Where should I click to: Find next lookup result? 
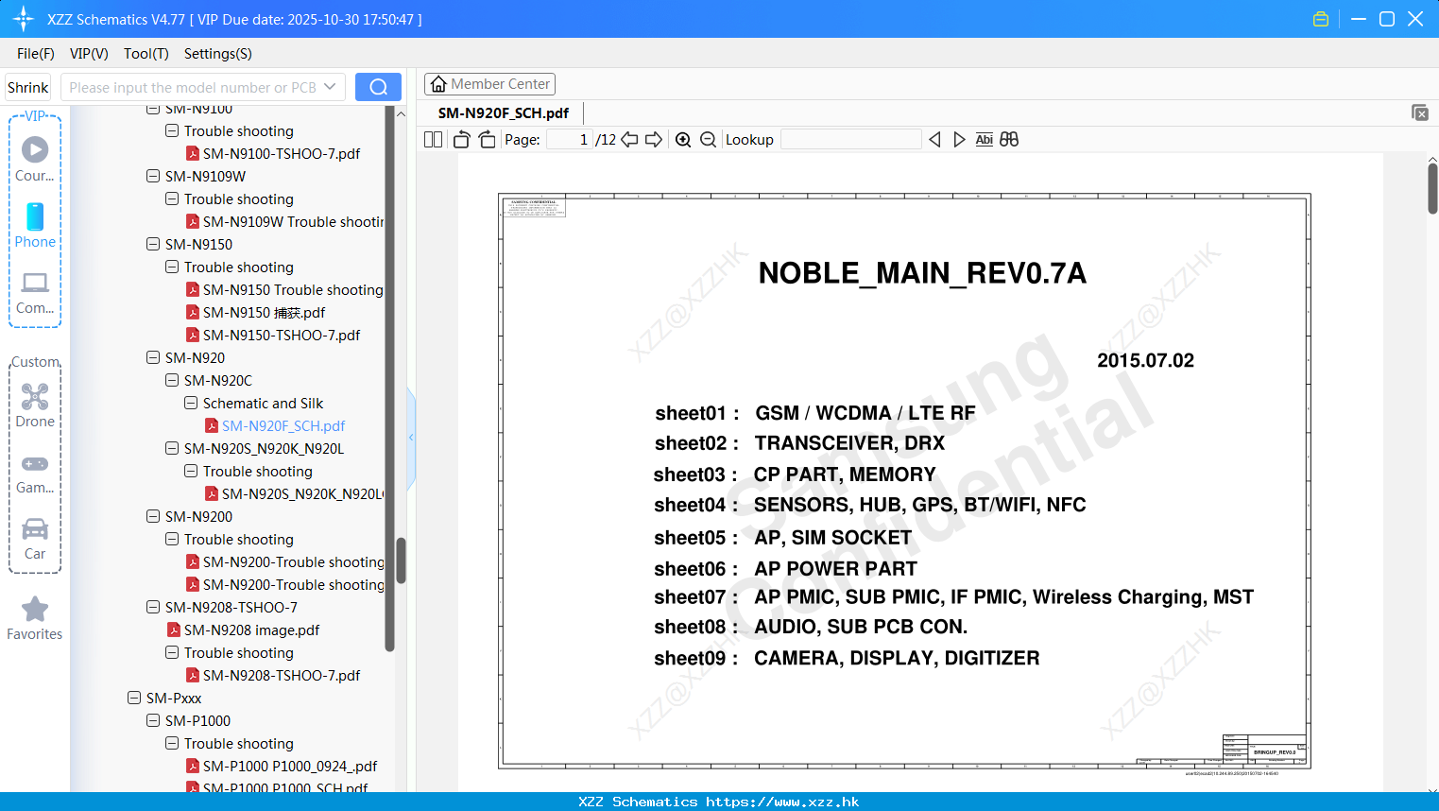tap(959, 140)
